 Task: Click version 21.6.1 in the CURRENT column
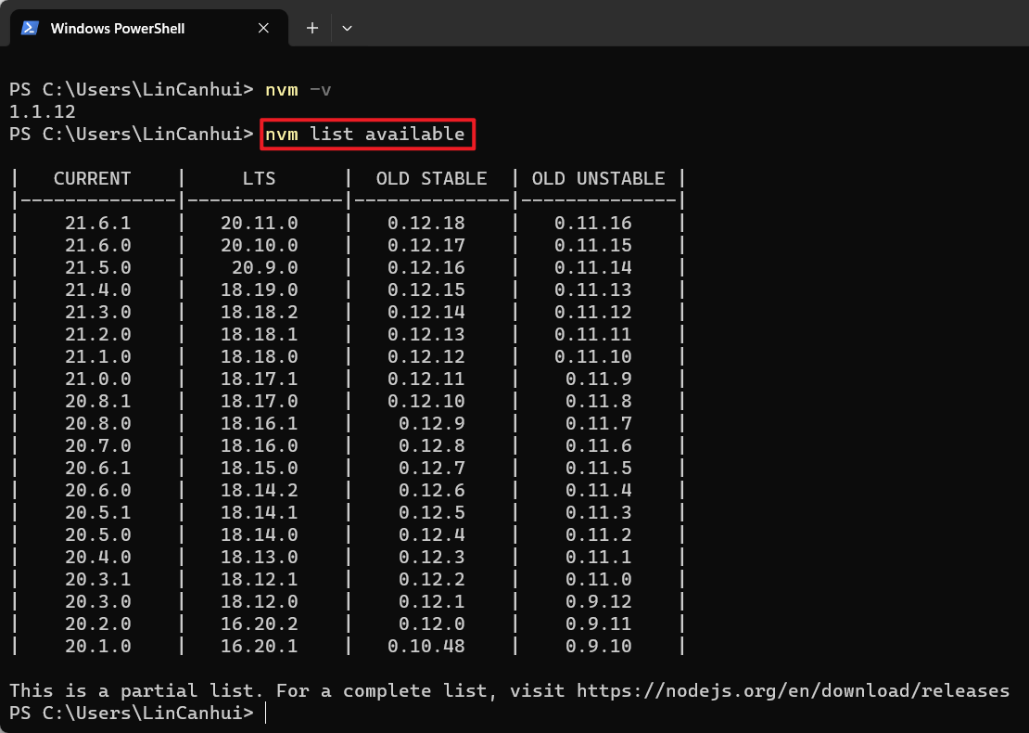[x=97, y=223]
